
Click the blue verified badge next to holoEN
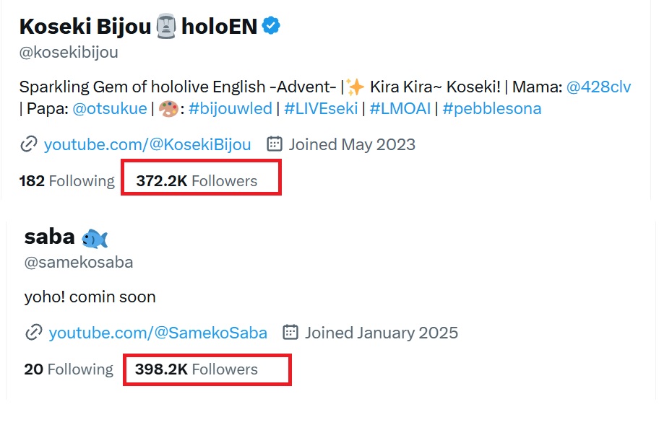271,26
